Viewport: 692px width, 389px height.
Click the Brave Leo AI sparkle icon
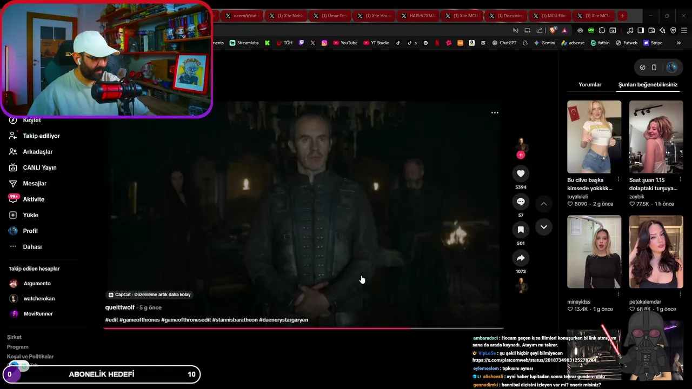662,30
